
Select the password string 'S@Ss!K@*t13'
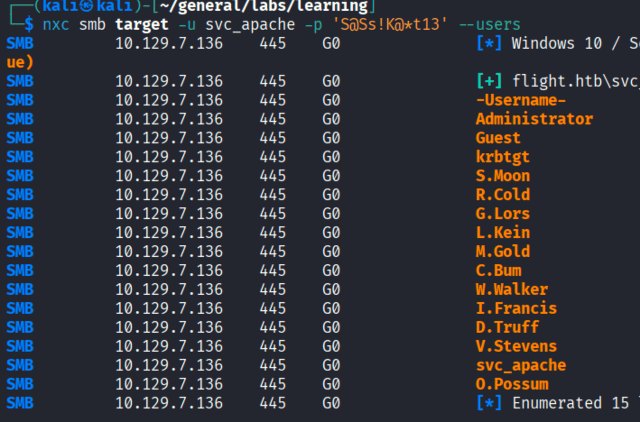pos(390,24)
